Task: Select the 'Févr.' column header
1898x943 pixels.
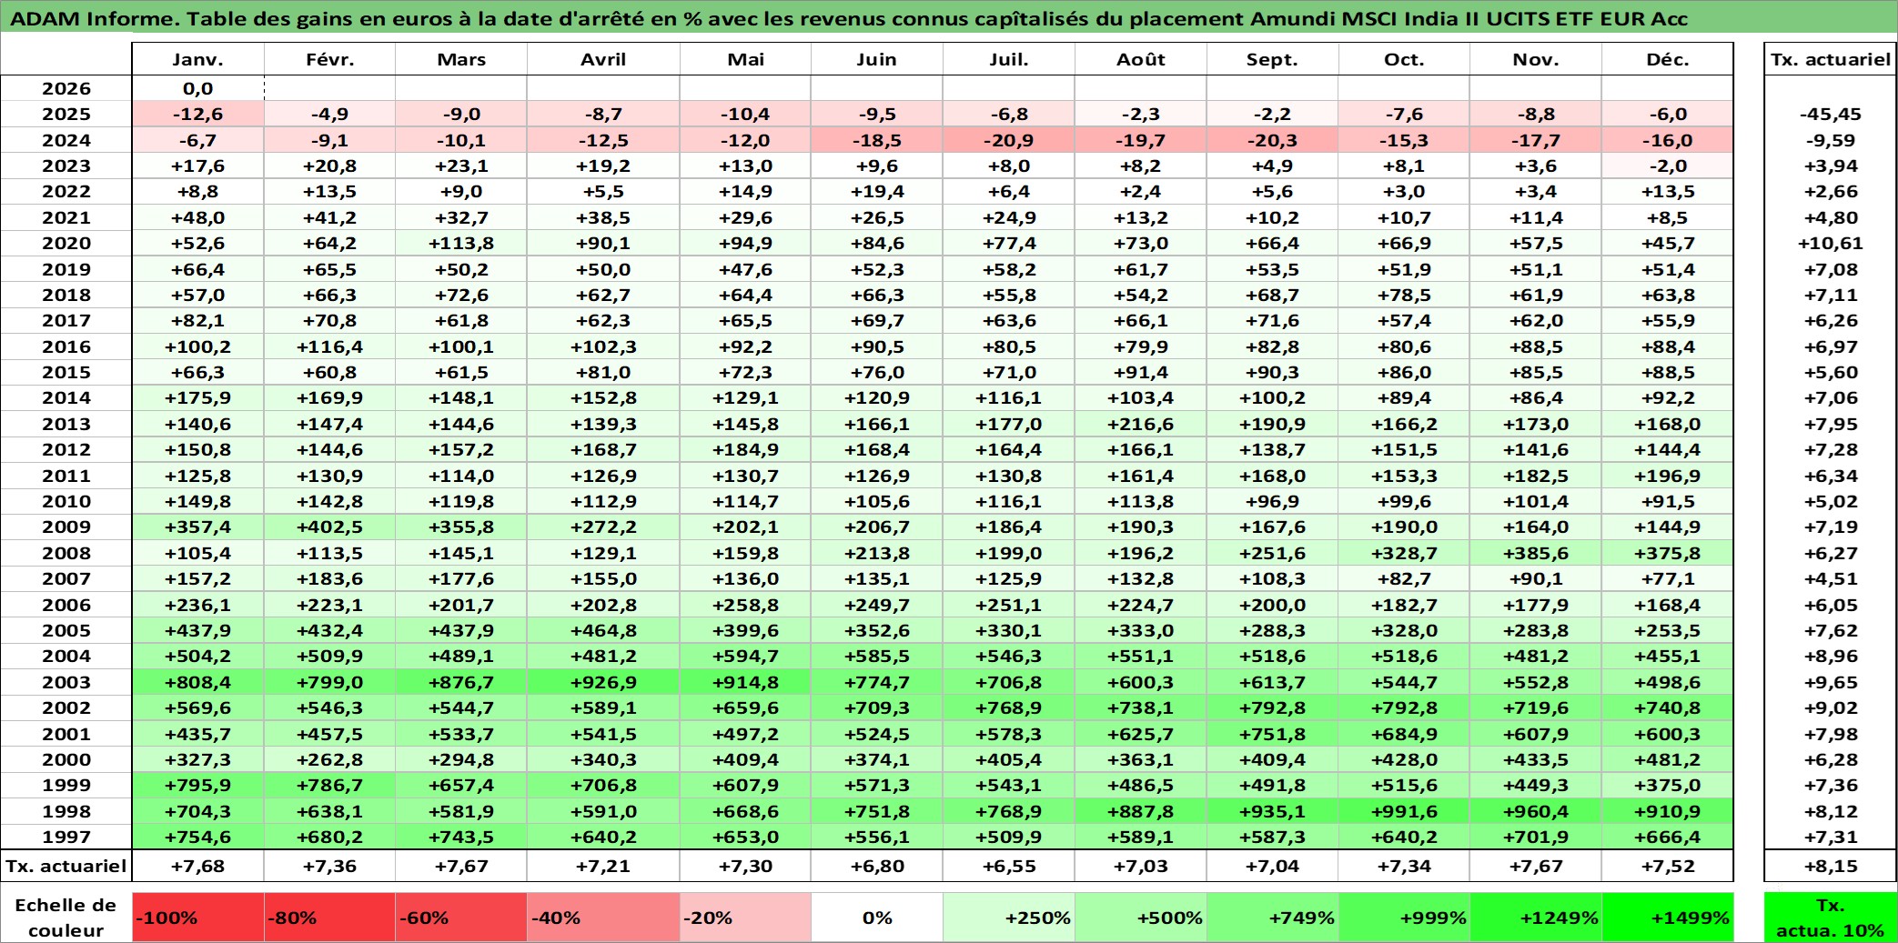Action: [x=329, y=59]
